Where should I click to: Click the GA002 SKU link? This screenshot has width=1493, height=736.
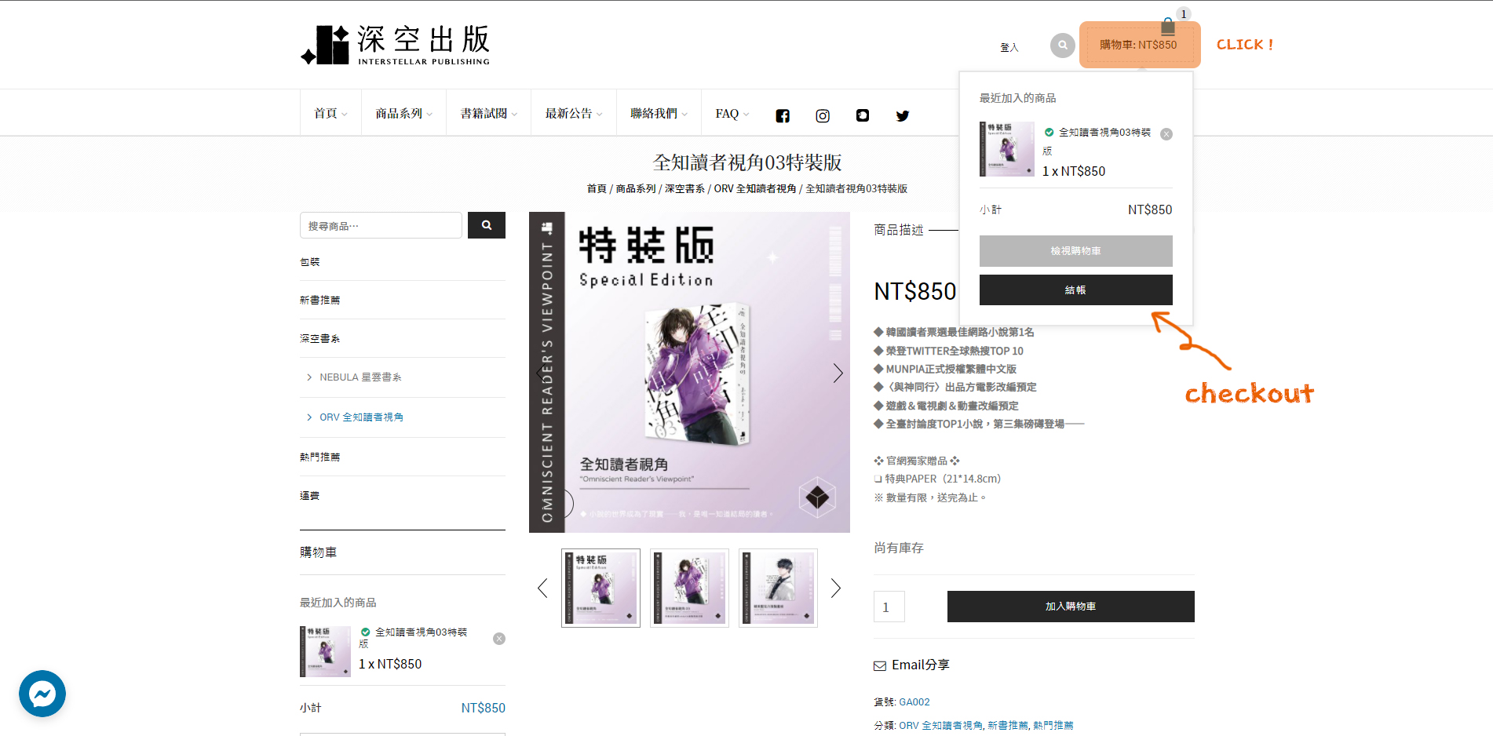914,702
